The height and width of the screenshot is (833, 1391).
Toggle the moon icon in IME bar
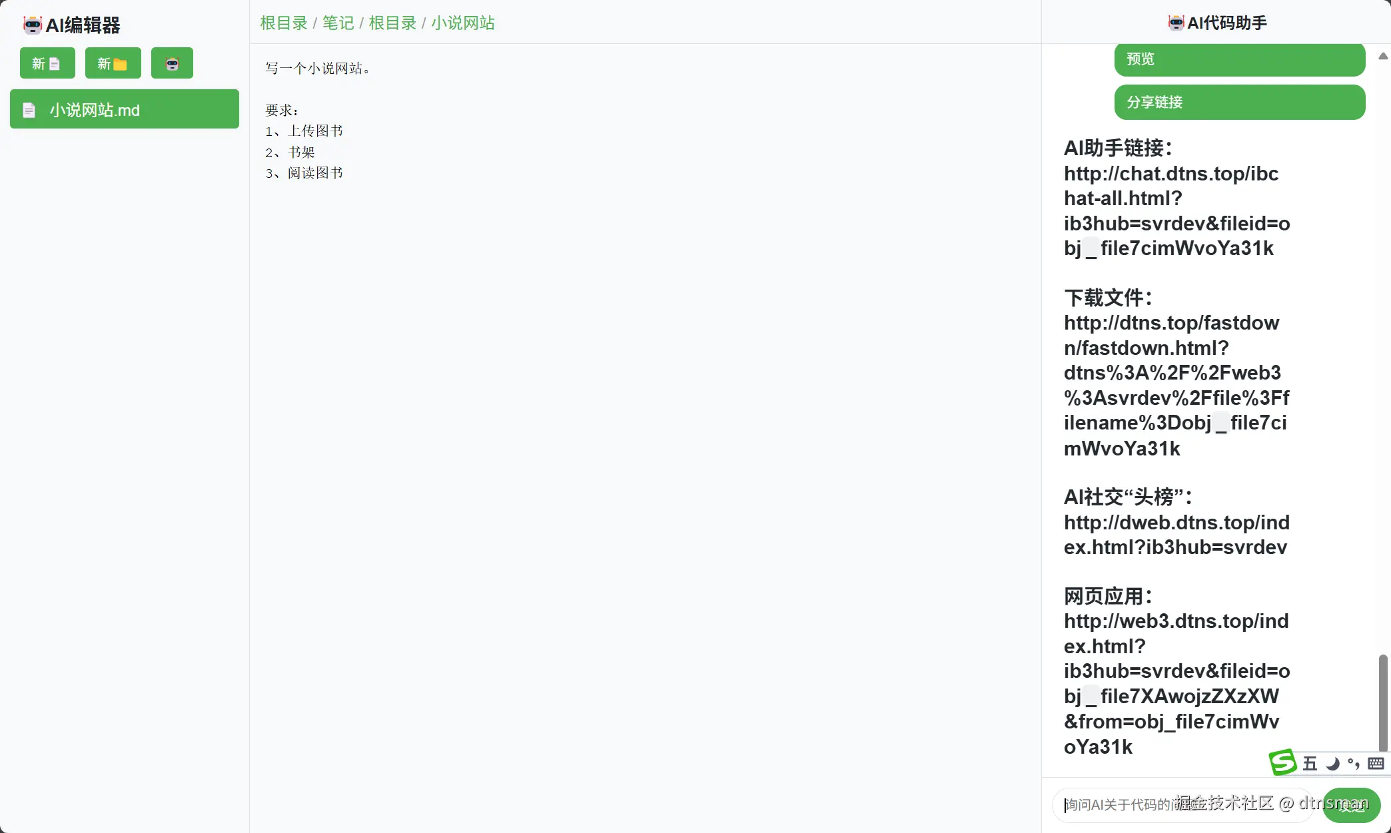tap(1332, 764)
